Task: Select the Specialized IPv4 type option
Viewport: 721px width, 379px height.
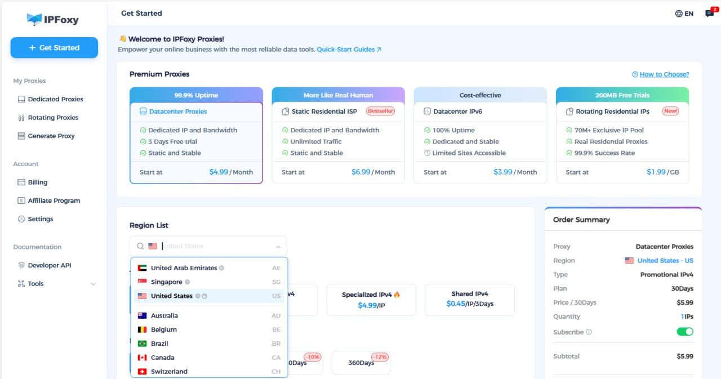Action: 371,300
